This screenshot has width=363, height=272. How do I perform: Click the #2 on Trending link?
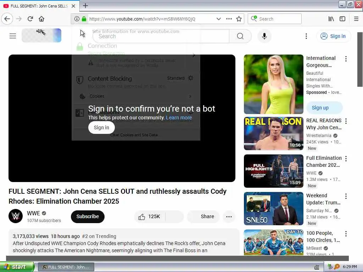99,236
